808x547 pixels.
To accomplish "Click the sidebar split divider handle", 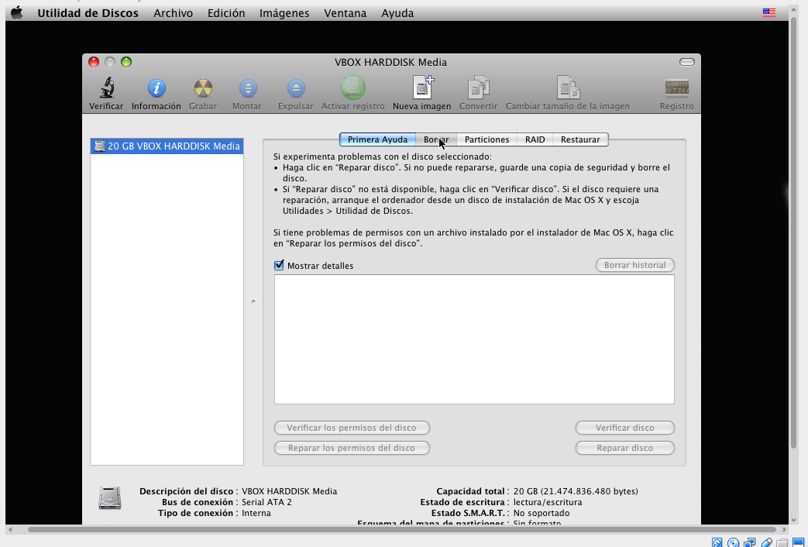I will click(253, 301).
